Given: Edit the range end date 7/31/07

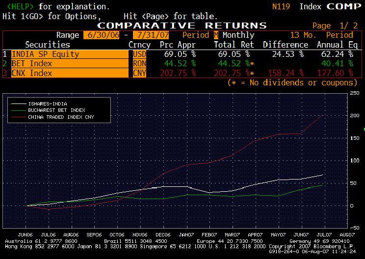Looking at the screenshot, I should [x=151, y=35].
